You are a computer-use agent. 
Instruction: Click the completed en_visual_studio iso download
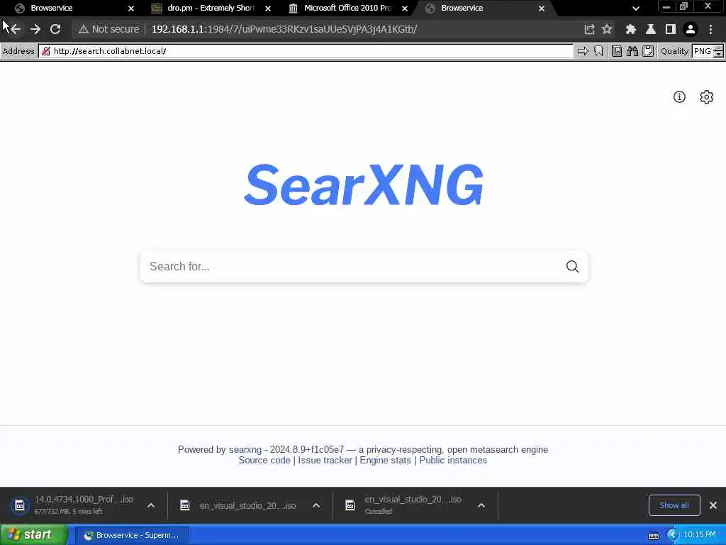240,505
